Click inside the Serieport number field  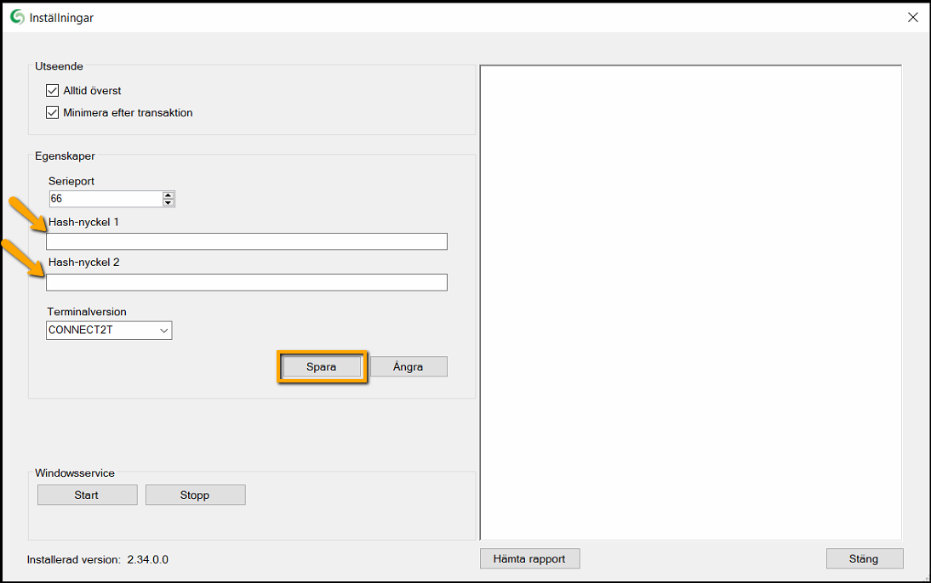pos(104,199)
